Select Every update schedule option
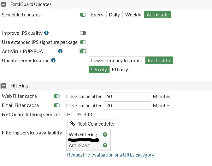The image size is (212, 166). (x=97, y=15)
